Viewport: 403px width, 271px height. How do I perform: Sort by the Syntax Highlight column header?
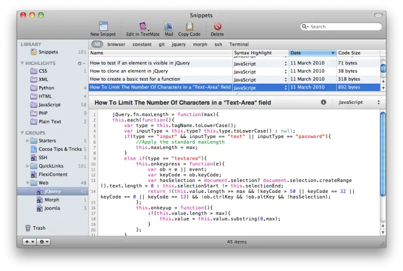click(260, 53)
